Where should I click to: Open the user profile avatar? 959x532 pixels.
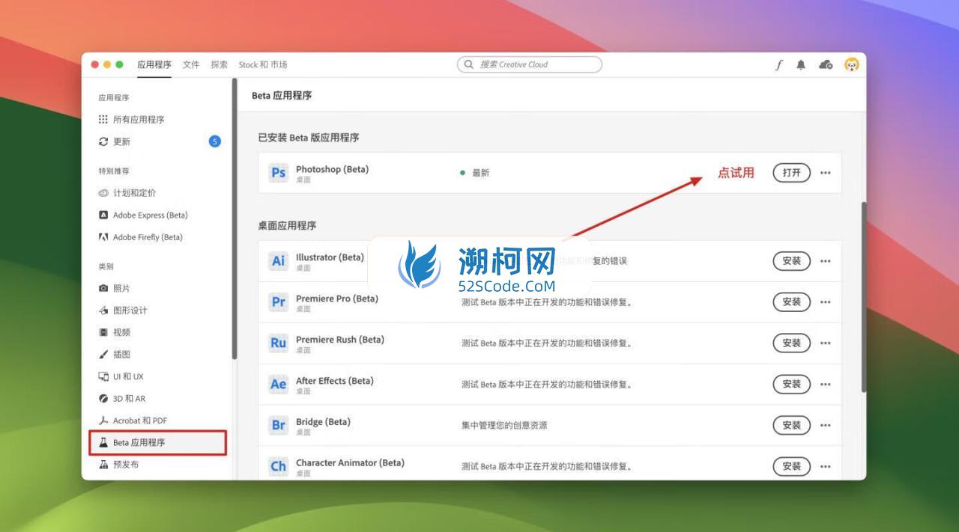(852, 65)
